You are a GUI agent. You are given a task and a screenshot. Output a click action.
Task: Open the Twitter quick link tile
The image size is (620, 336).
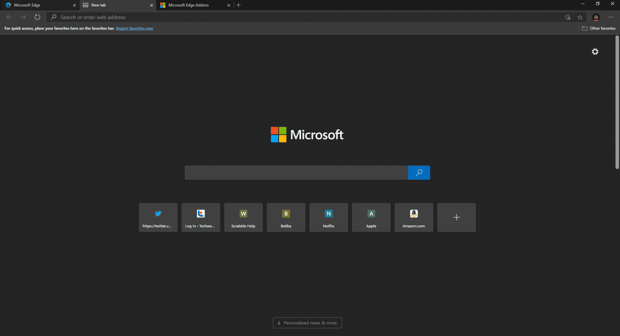[x=158, y=217]
